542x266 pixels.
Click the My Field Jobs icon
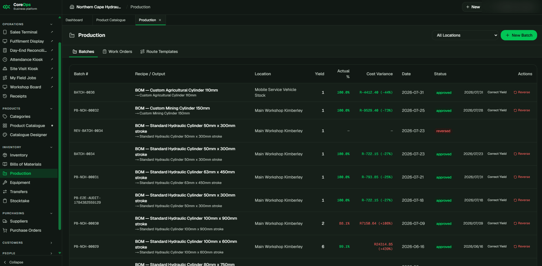click(x=5, y=78)
